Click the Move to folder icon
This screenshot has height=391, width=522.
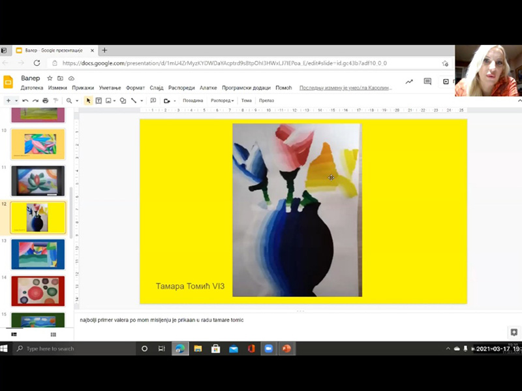click(x=60, y=78)
